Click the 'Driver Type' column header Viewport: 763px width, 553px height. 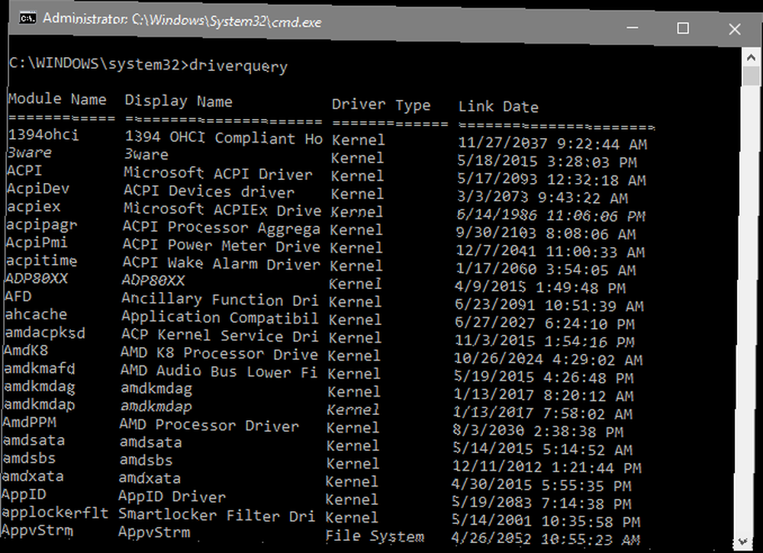[381, 105]
